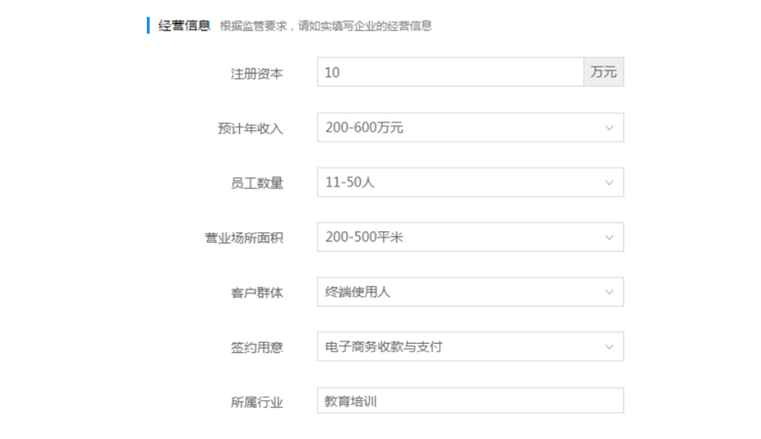The height and width of the screenshot is (439, 761).
Task: Click the 注册资本 field label
Action: (256, 74)
